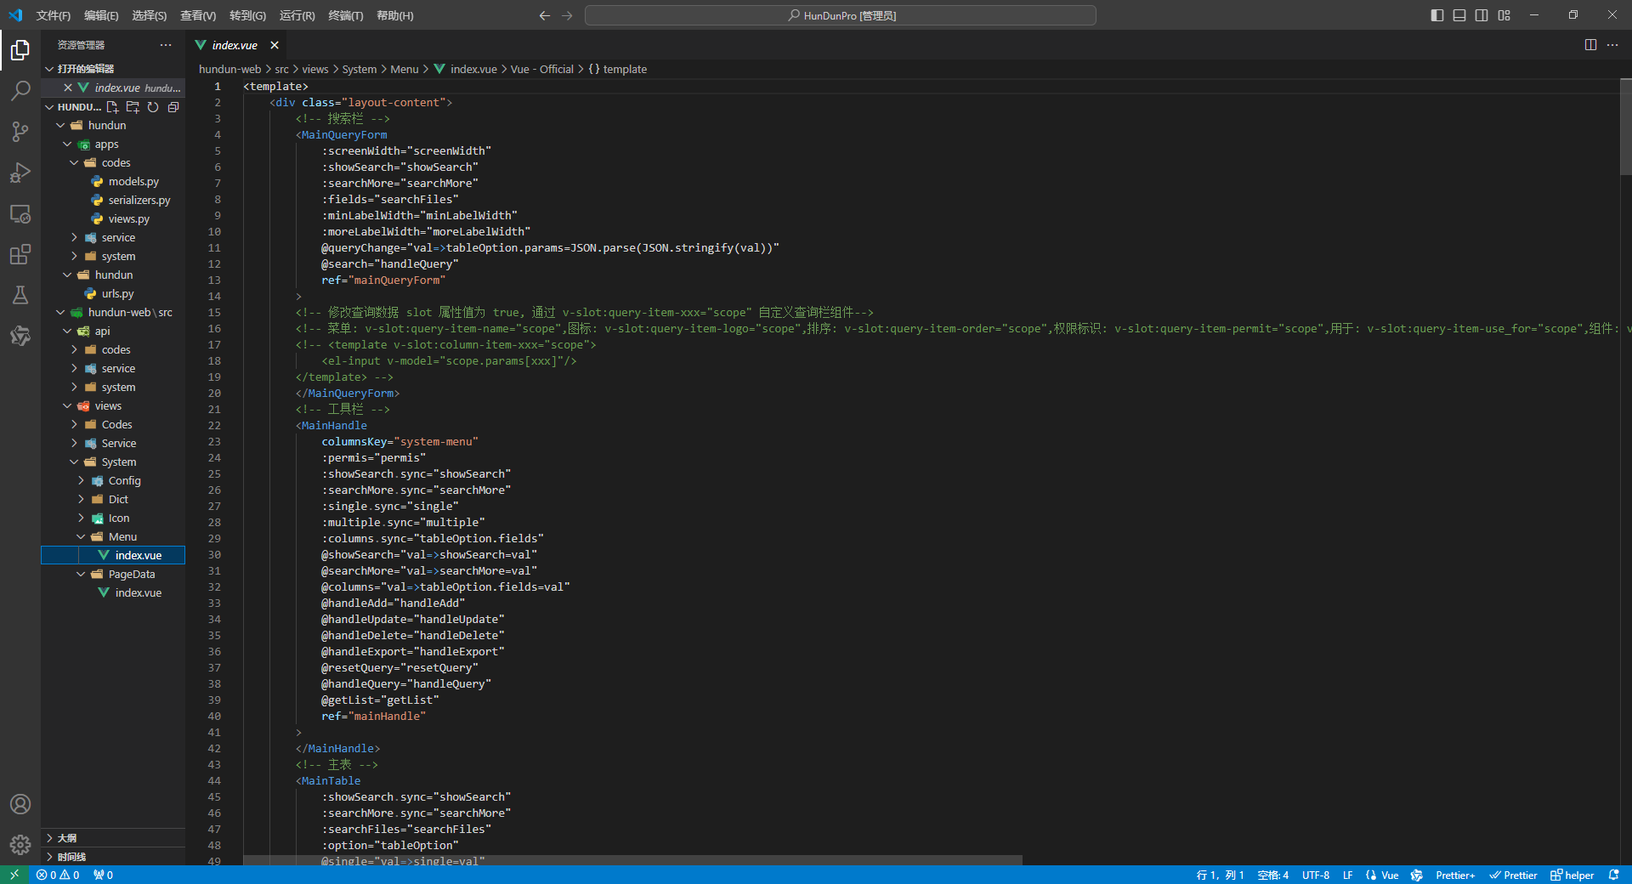This screenshot has width=1632, height=884.
Task: Open the Source Control view
Action: [x=20, y=132]
